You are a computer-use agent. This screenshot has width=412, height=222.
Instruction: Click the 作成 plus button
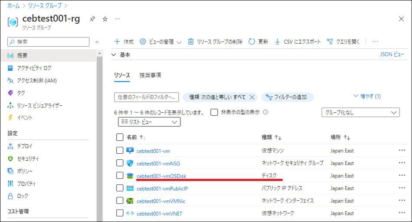point(124,41)
